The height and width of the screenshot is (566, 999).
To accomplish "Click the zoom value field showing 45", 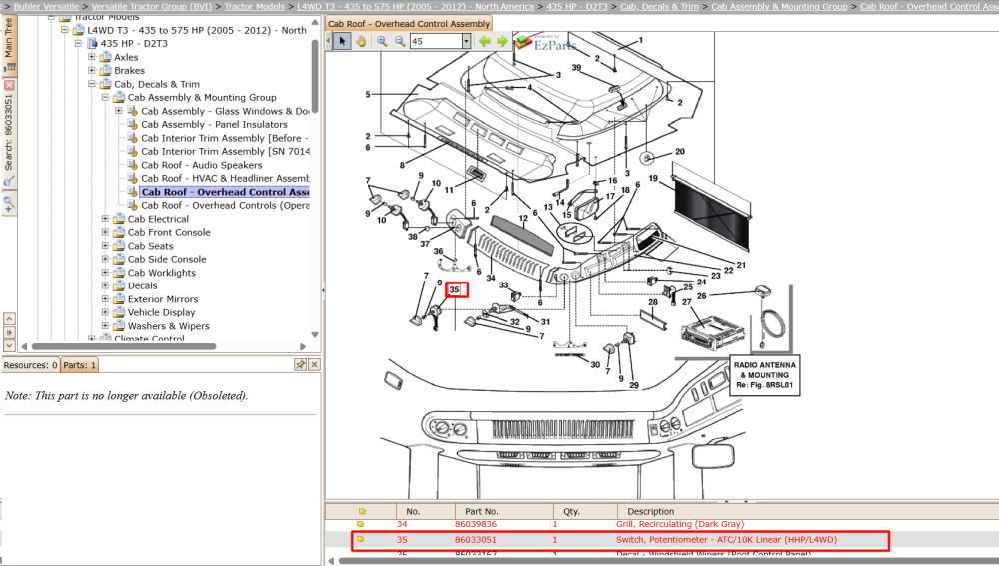I will (436, 41).
